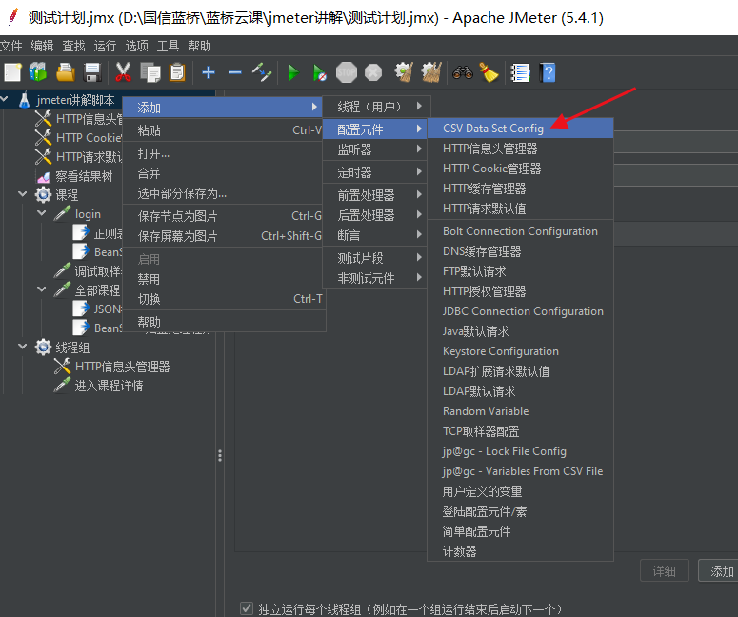Viewport: 738px width, 617px height.
Task: Click the Save floppy disk icon
Action: click(92, 73)
